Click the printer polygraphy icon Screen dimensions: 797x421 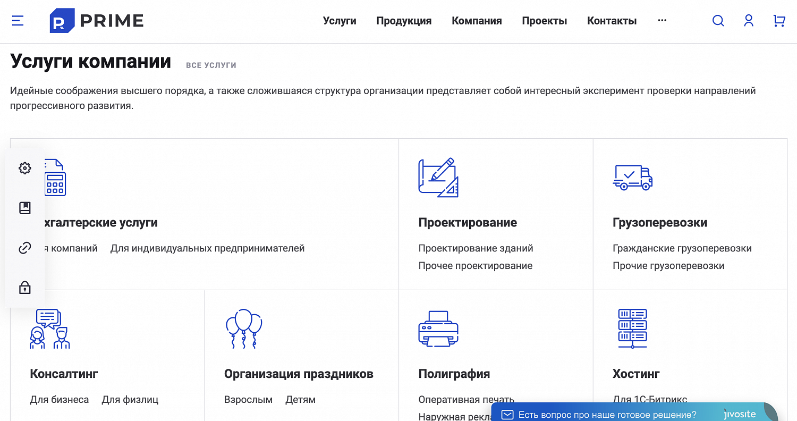click(438, 329)
